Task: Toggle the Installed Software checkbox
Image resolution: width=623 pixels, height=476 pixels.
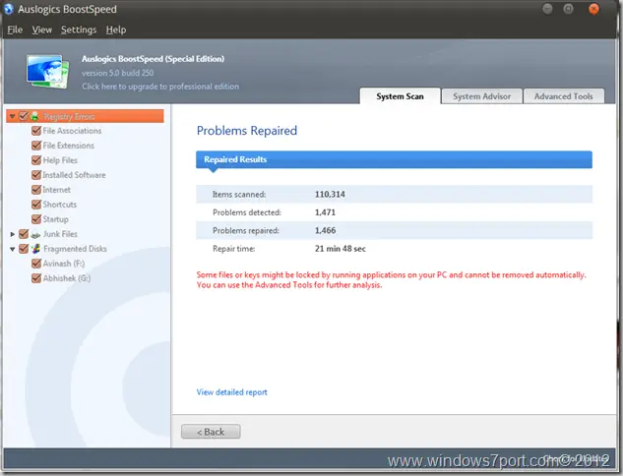Action: click(x=36, y=175)
